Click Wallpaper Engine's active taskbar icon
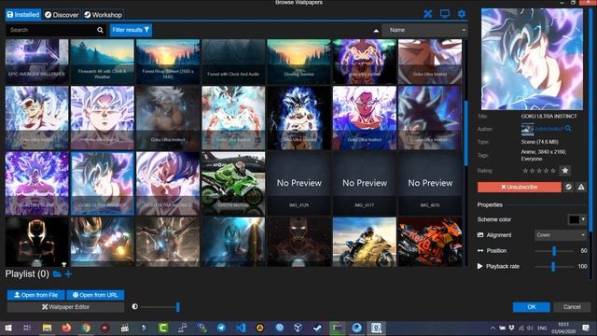Screen dimensions: 597x336 [x=376, y=328]
